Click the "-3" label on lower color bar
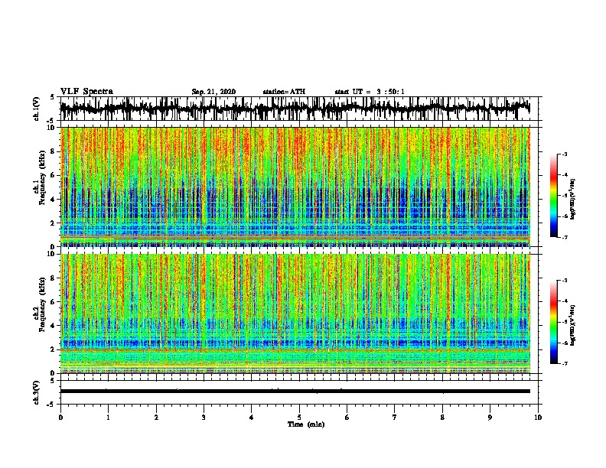The height and width of the screenshot is (468, 606). [x=564, y=281]
